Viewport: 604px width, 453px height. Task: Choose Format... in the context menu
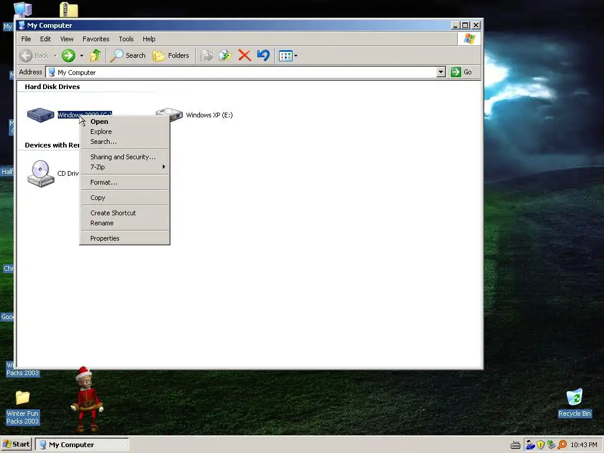pyautogui.click(x=124, y=182)
